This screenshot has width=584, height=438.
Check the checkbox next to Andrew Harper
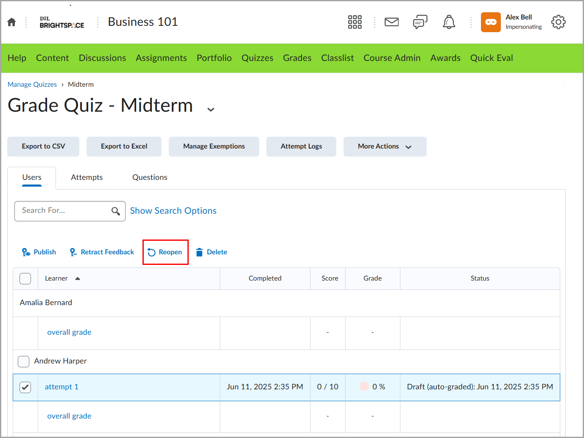23,361
